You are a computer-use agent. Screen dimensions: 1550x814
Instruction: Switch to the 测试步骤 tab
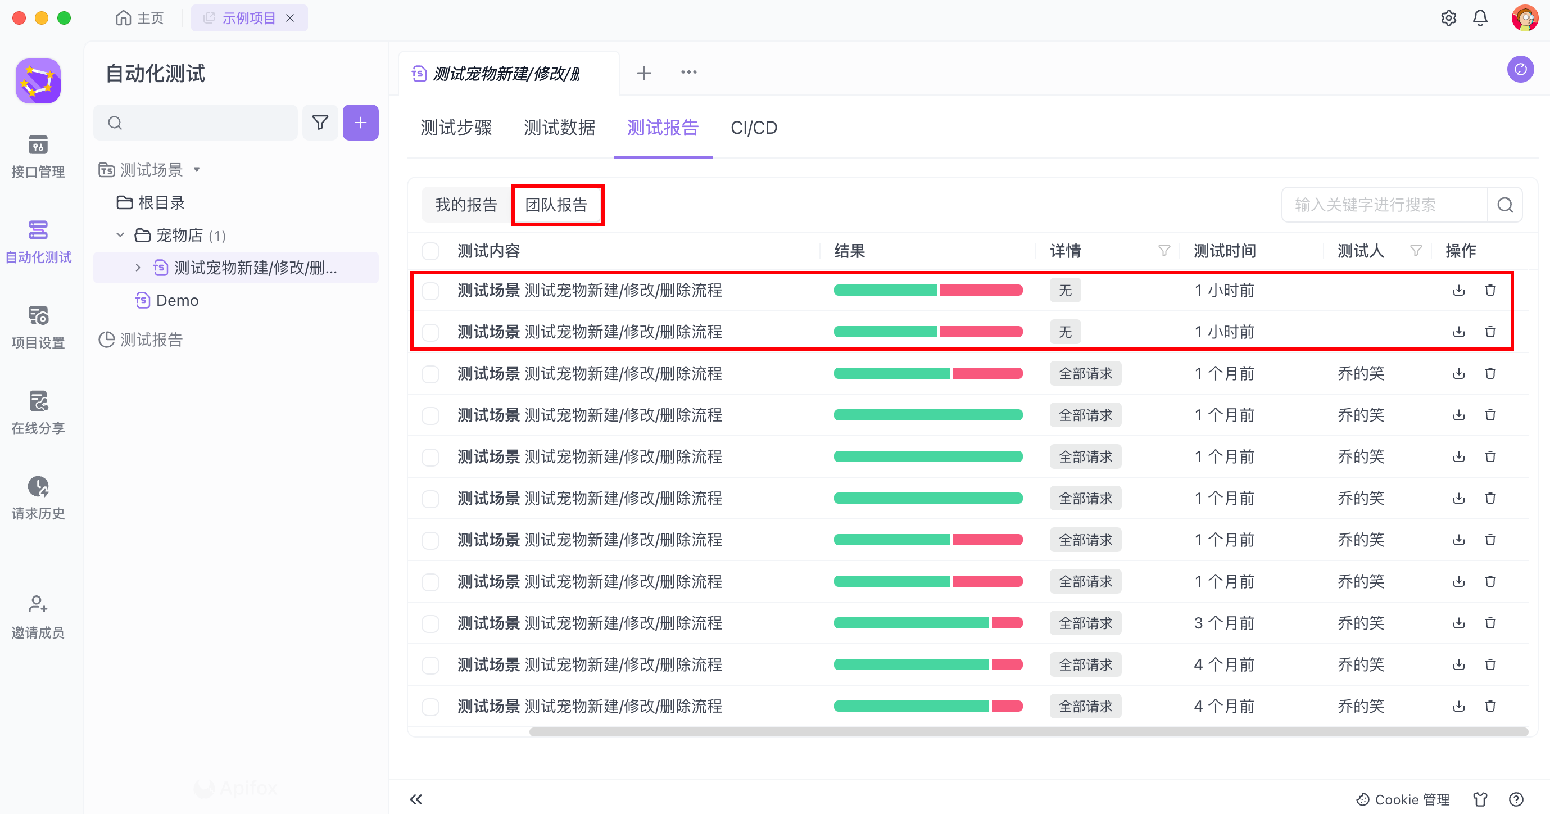click(x=456, y=128)
